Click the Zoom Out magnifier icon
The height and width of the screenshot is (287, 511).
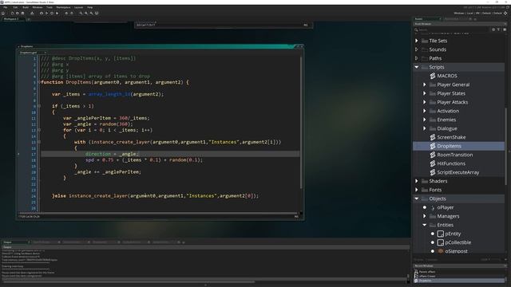tap(81, 13)
